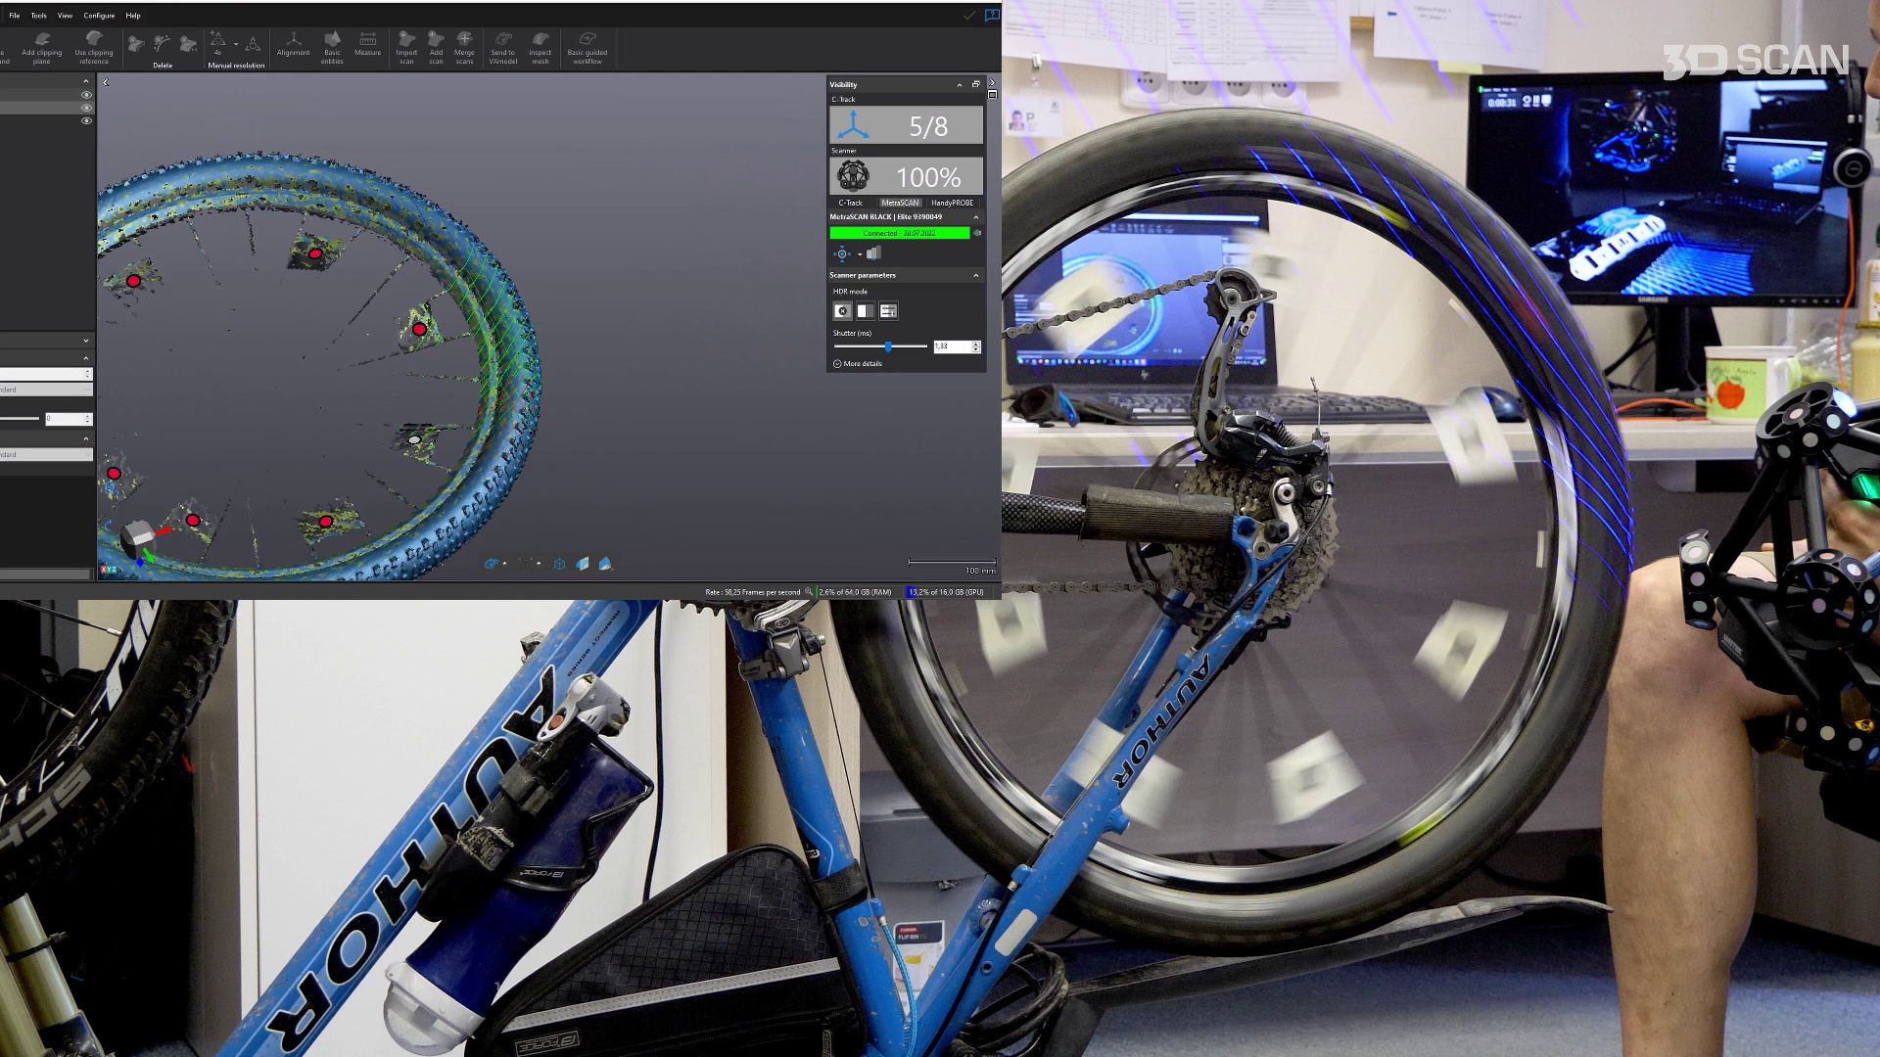The width and height of the screenshot is (1880, 1057).
Task: Click the green Connected status button
Action: pyautogui.click(x=899, y=234)
